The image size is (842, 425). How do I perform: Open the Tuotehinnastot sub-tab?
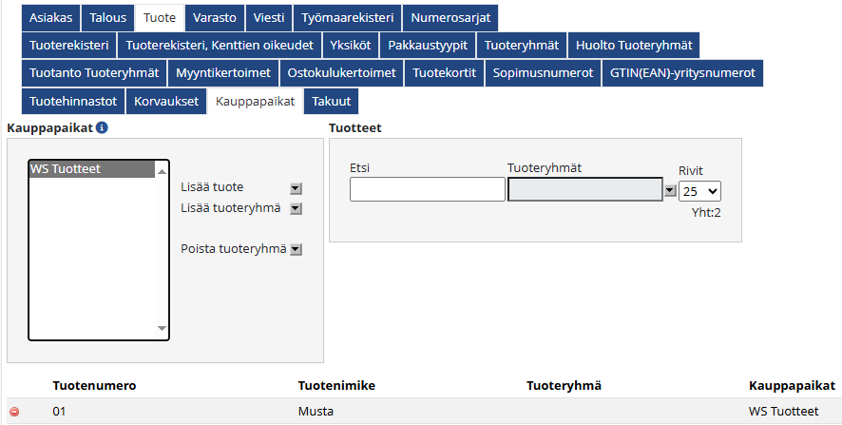pyautogui.click(x=69, y=101)
